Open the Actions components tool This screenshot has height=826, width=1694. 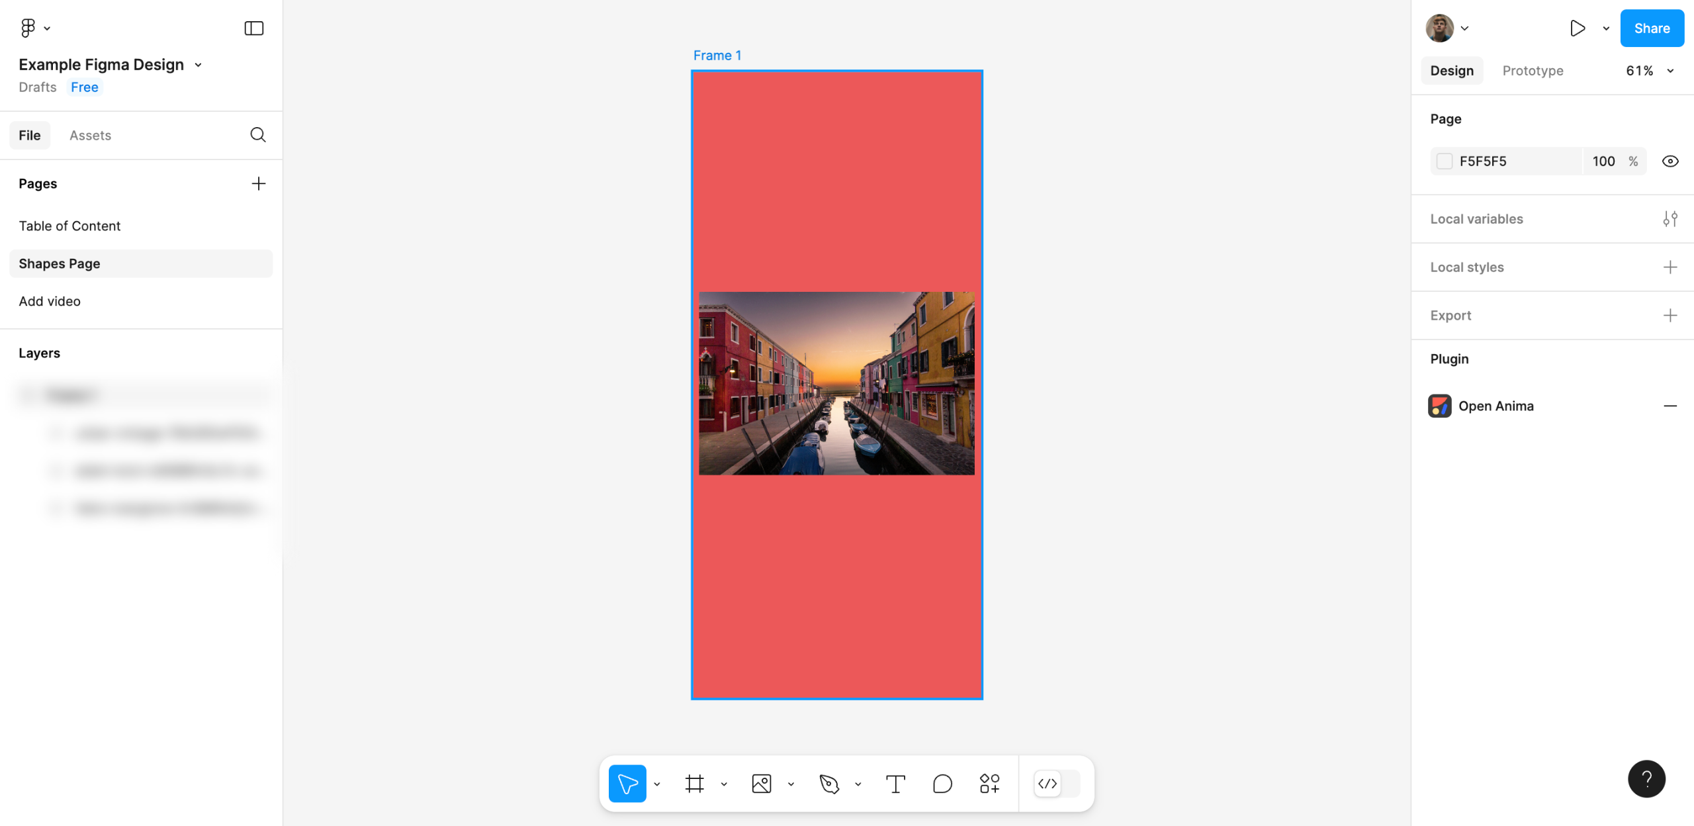(989, 784)
